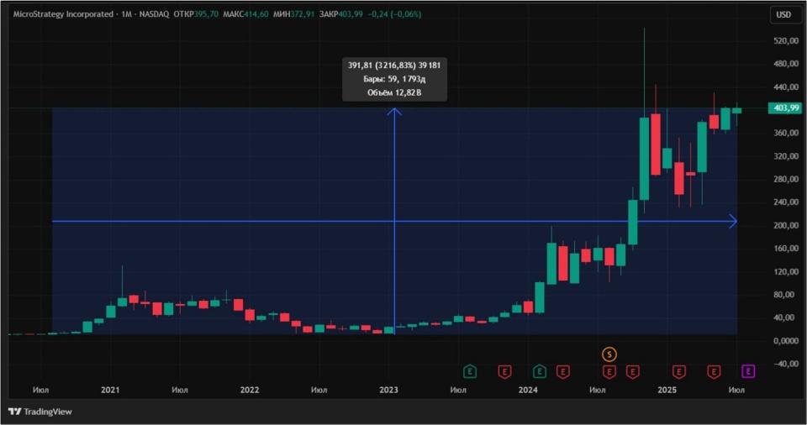Click the leftmost green earnings E marker
This screenshot has width=807, height=425.
click(470, 371)
